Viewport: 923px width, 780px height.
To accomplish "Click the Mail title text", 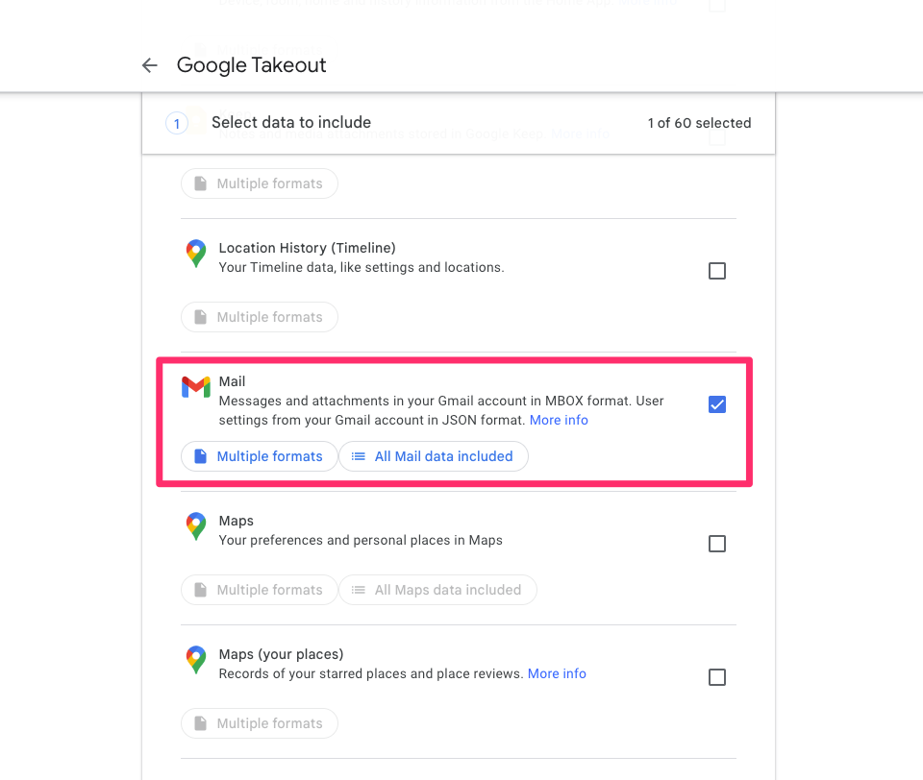I will [232, 381].
